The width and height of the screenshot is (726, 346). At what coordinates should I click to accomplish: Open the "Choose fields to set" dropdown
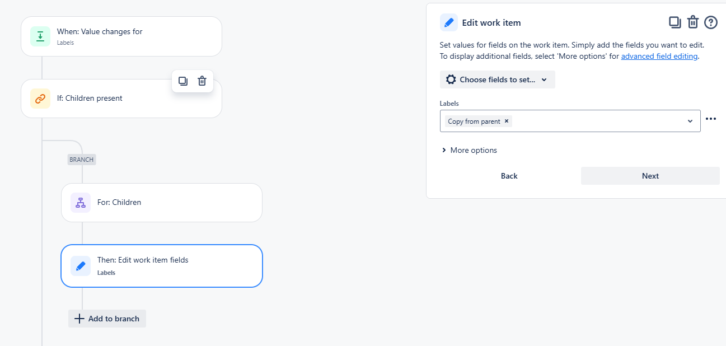497,79
